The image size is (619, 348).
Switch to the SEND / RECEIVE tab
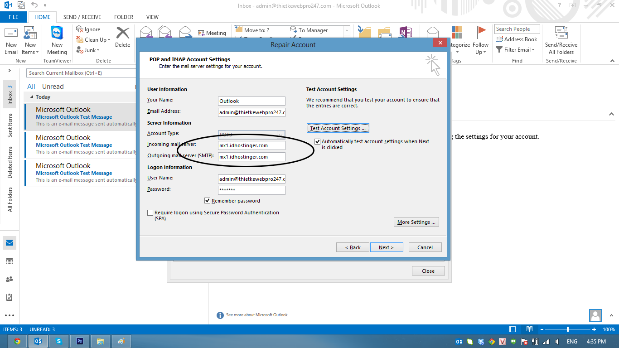tap(82, 17)
